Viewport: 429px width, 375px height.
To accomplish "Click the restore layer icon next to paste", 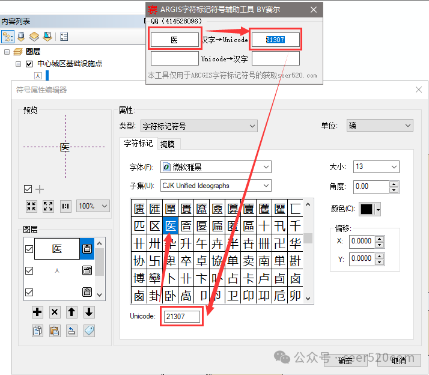I will pyautogui.click(x=71, y=331).
